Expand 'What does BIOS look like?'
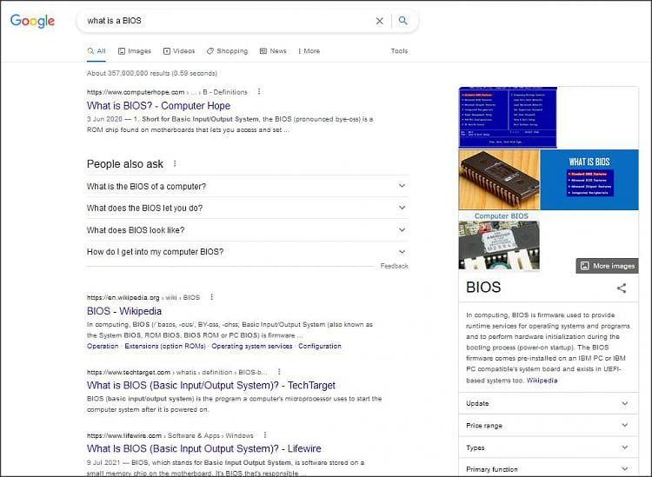The width and height of the screenshot is (652, 477). pos(248,229)
